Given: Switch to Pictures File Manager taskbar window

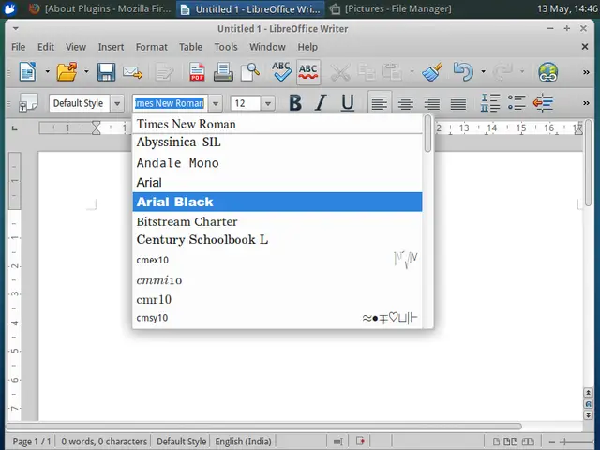Looking at the screenshot, I should click(390, 8).
